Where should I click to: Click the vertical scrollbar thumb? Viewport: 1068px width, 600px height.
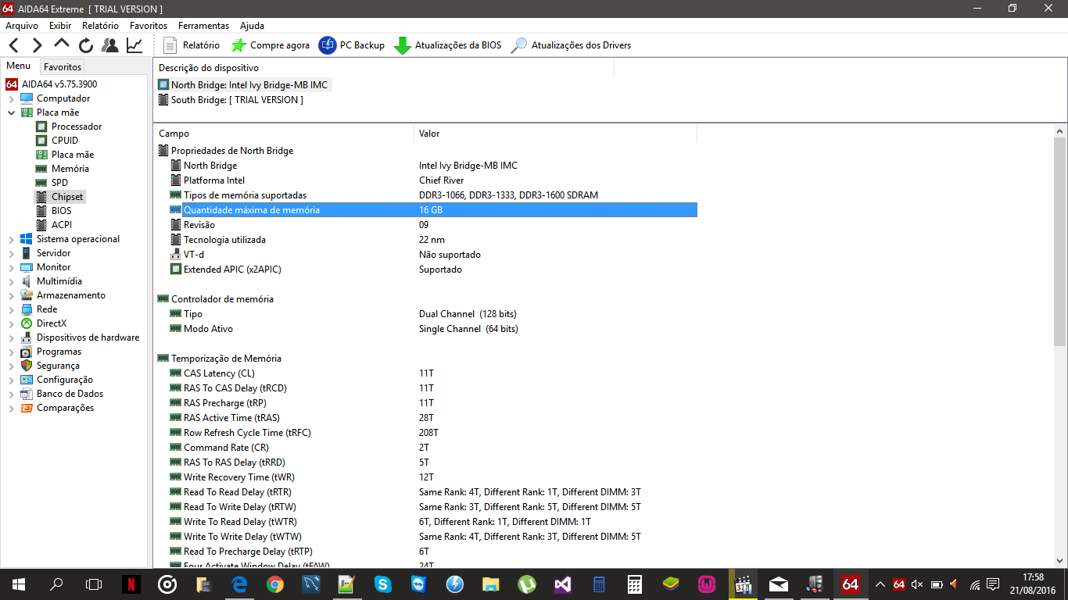(1060, 241)
